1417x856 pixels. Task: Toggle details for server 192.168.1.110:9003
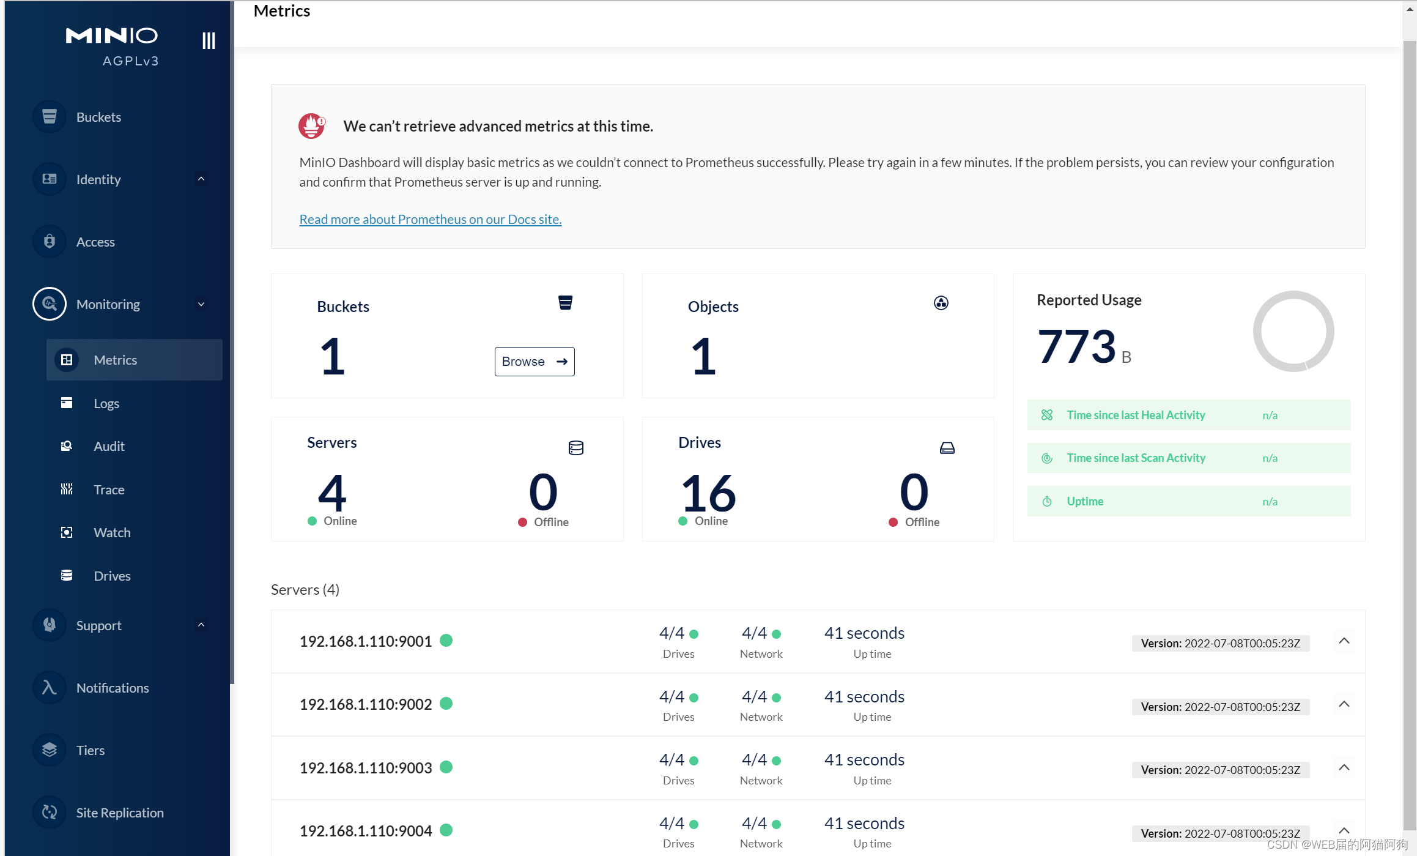(1344, 767)
